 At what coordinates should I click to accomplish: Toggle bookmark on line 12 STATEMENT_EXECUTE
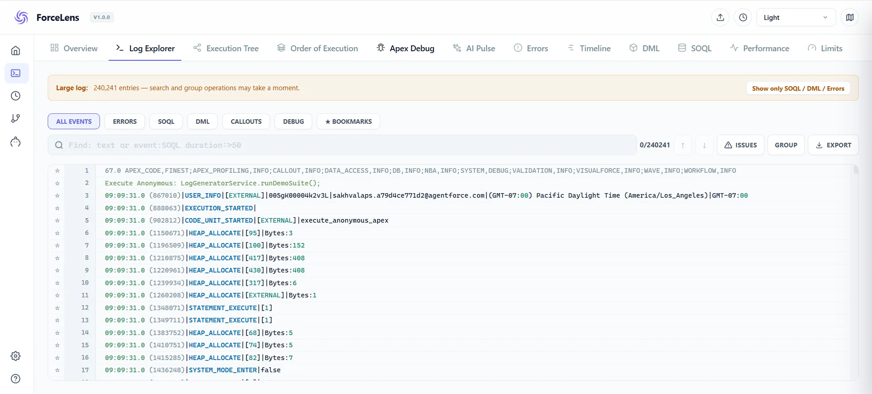click(57, 308)
